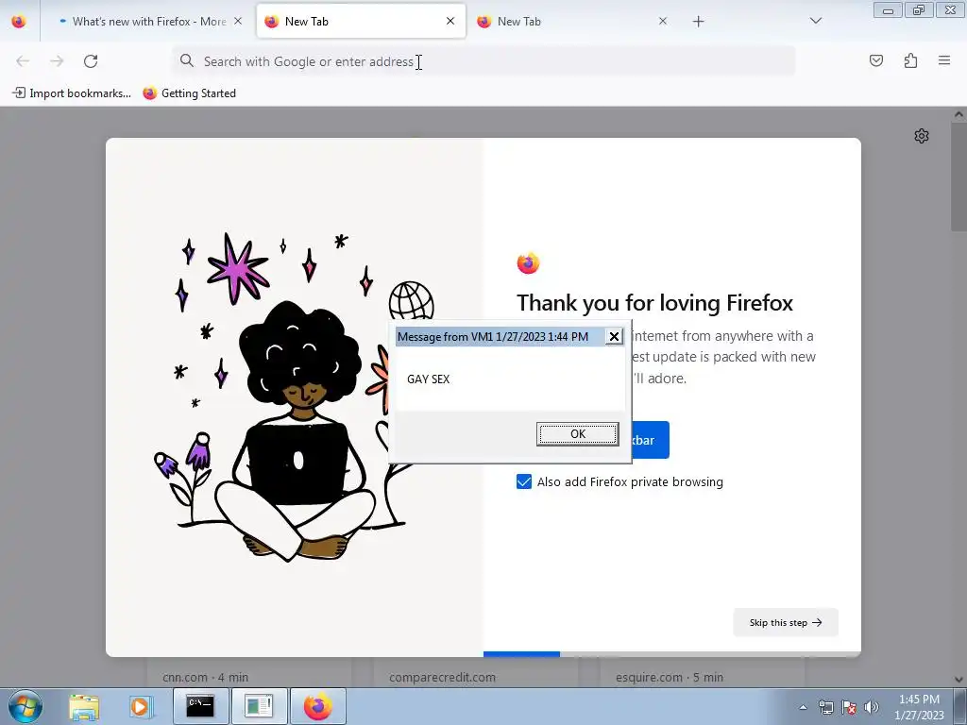Click the comparecredit.com card
This screenshot has height=725, width=967.
(476, 672)
